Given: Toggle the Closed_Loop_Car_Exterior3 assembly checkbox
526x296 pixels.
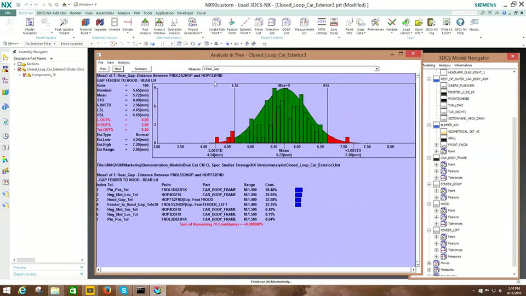Looking at the screenshot, I should pos(20,70).
